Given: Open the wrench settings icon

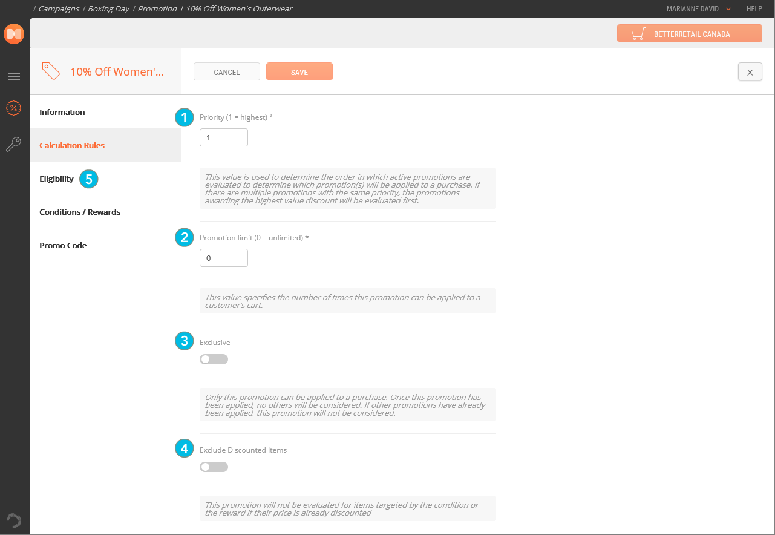Looking at the screenshot, I should [13, 144].
